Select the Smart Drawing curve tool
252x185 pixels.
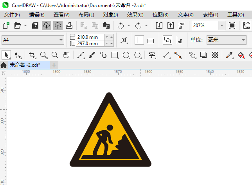[103, 55]
